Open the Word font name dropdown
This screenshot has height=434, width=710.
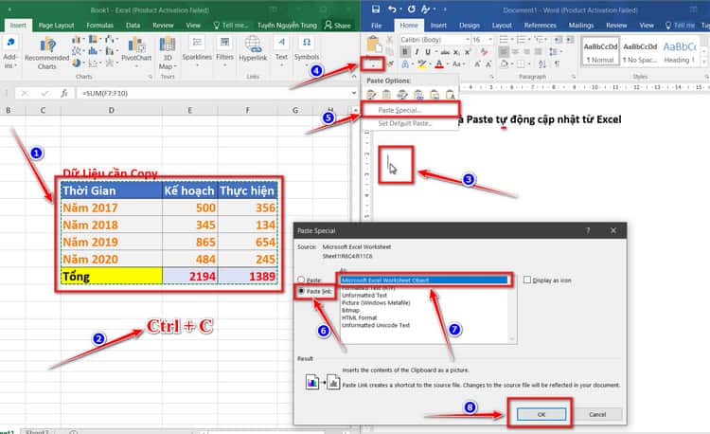[469, 40]
